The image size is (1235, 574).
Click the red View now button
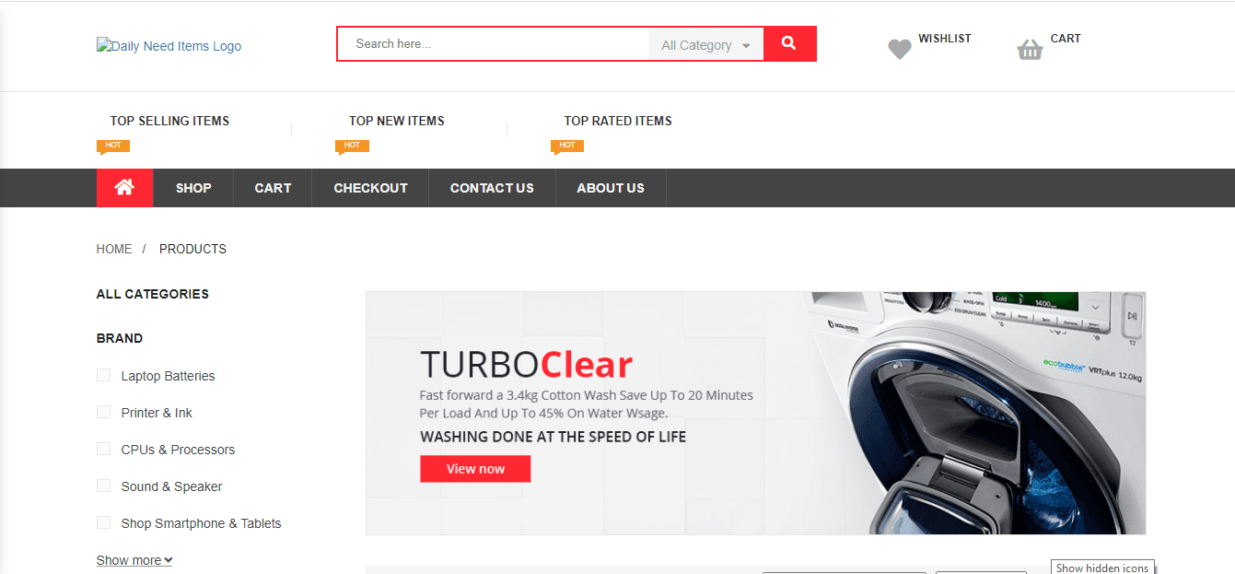point(475,468)
